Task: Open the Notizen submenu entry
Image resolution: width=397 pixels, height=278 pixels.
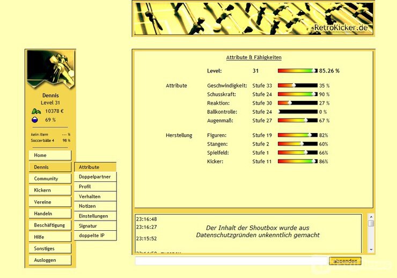Action: point(95,206)
